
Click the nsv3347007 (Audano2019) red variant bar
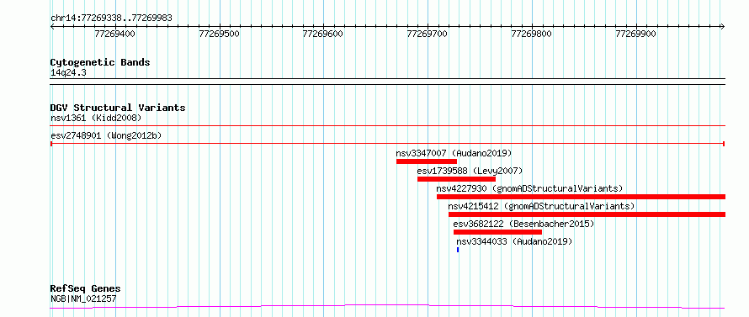point(427,161)
